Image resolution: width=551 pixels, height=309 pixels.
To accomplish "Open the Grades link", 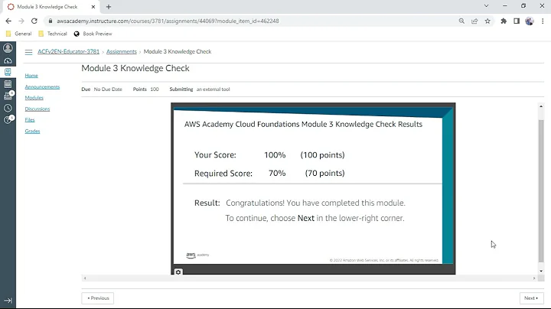I will coord(32,131).
